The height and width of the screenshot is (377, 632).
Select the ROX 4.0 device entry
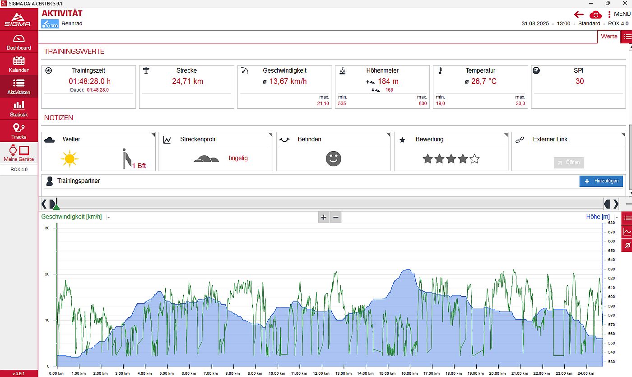[x=19, y=170]
